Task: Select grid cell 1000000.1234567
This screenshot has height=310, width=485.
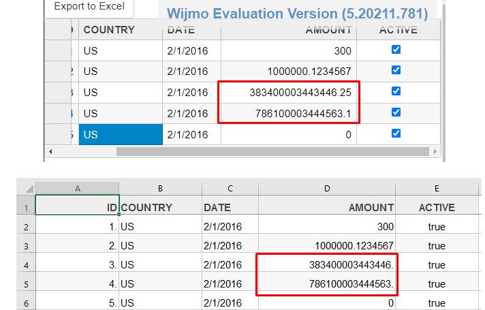Action: click(289, 72)
